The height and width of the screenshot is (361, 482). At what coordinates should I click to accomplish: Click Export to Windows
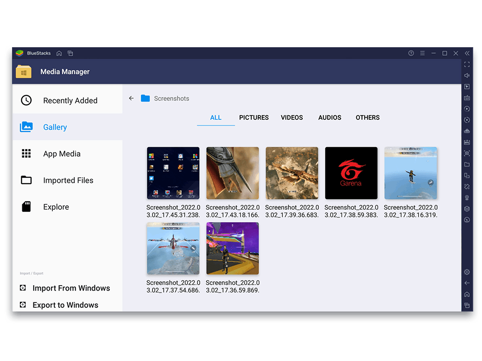[x=65, y=305]
